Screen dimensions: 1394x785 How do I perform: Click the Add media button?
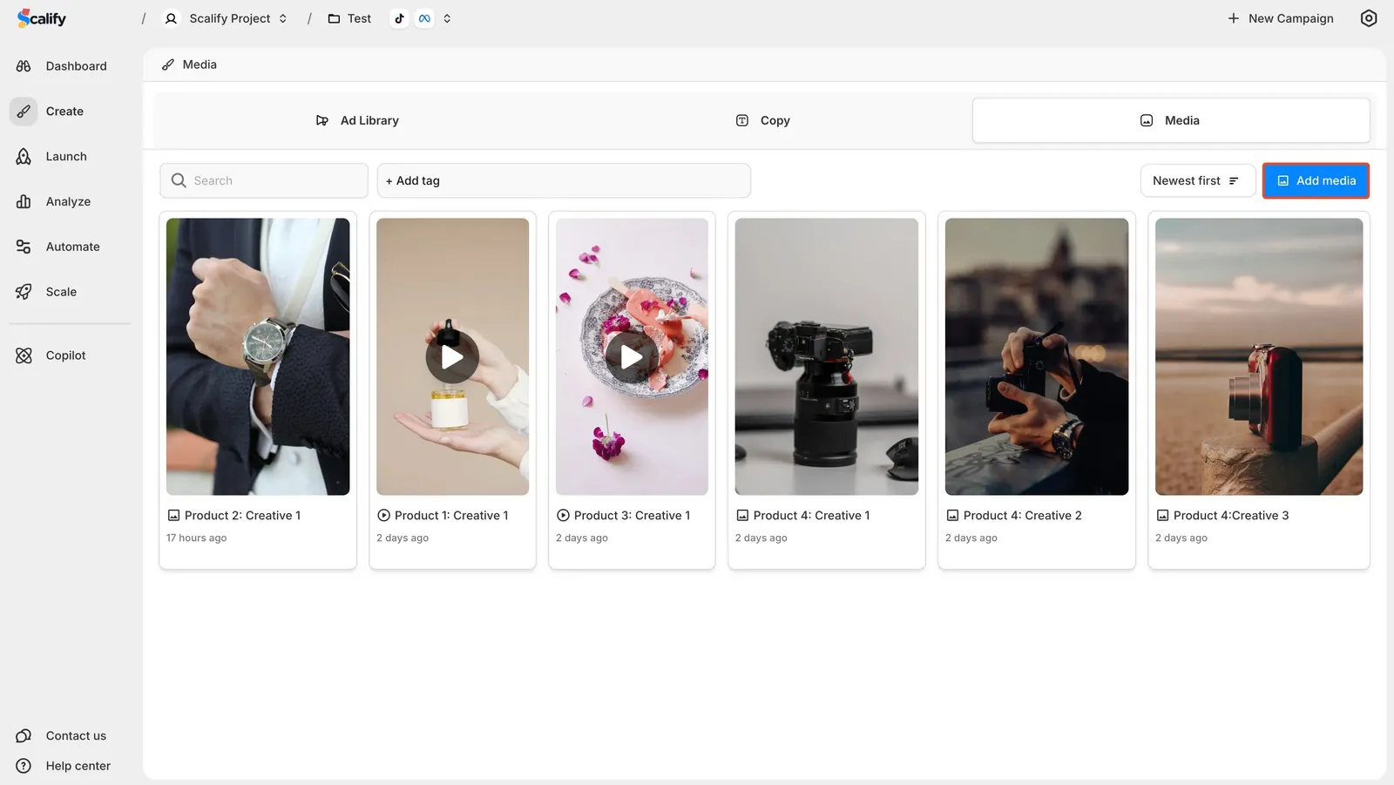coord(1315,180)
